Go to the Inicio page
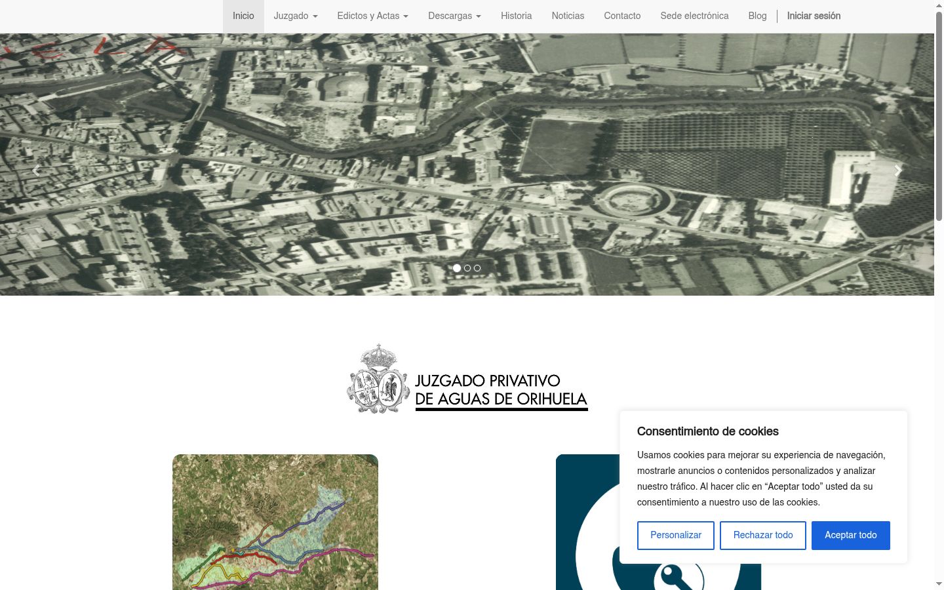The image size is (944, 590). point(243,16)
